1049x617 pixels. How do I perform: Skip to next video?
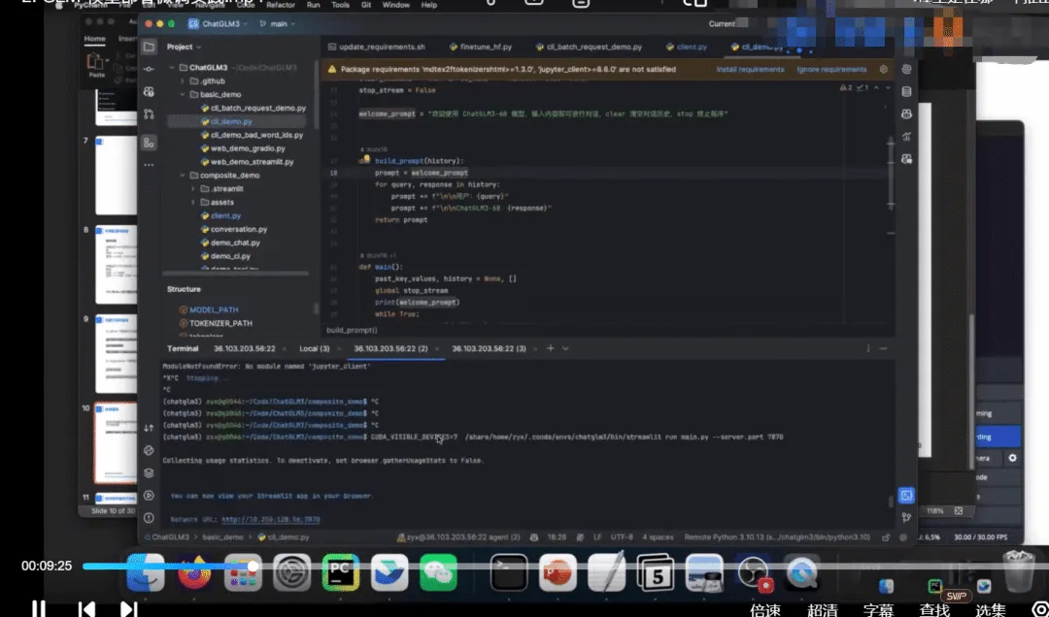coord(128,608)
